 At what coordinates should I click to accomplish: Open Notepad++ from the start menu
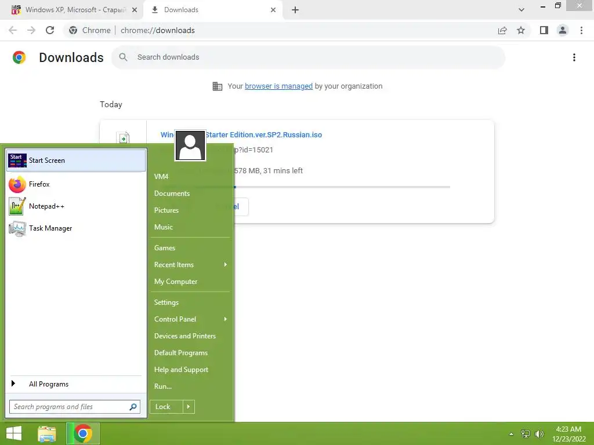[x=76, y=206]
